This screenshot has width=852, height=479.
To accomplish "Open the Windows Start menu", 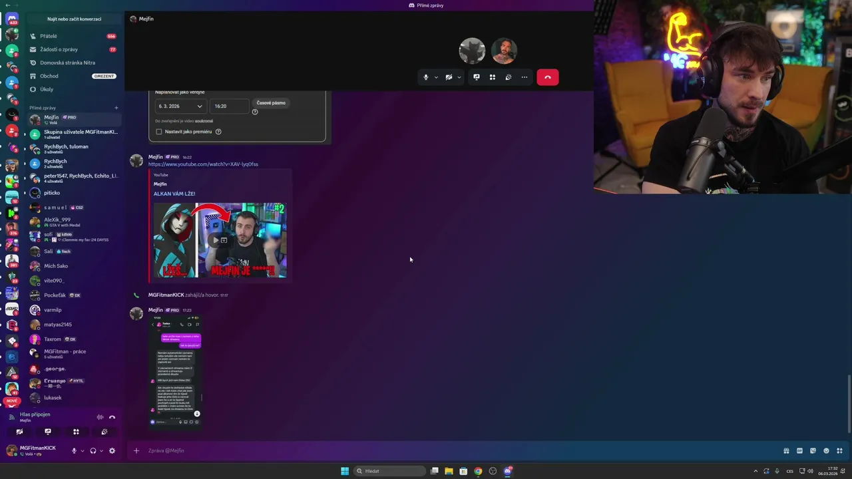I will [x=345, y=471].
